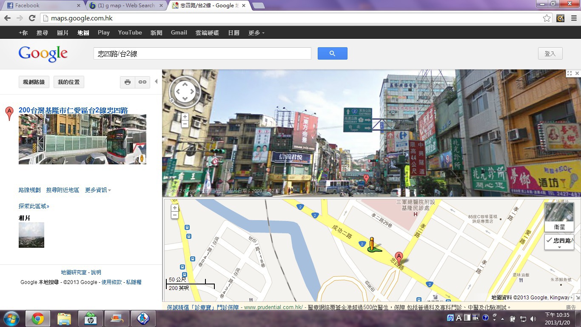Click the Norton extension icon in toolbar

pos(560,18)
